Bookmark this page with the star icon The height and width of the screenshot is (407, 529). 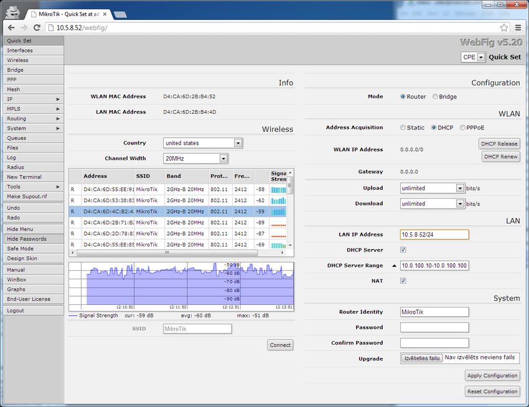click(x=503, y=27)
